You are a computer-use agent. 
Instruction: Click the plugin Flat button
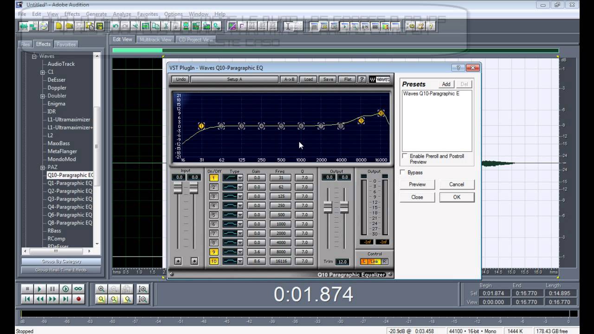click(348, 79)
